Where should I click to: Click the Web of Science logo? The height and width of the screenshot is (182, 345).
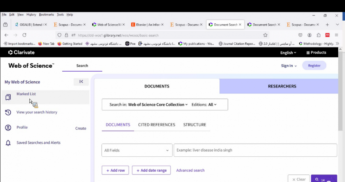point(31,66)
